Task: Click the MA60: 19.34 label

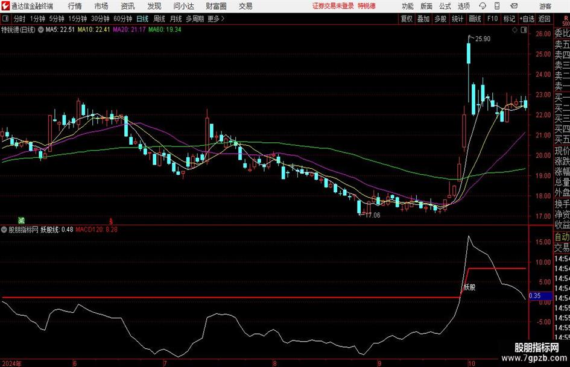Action: 165,30
